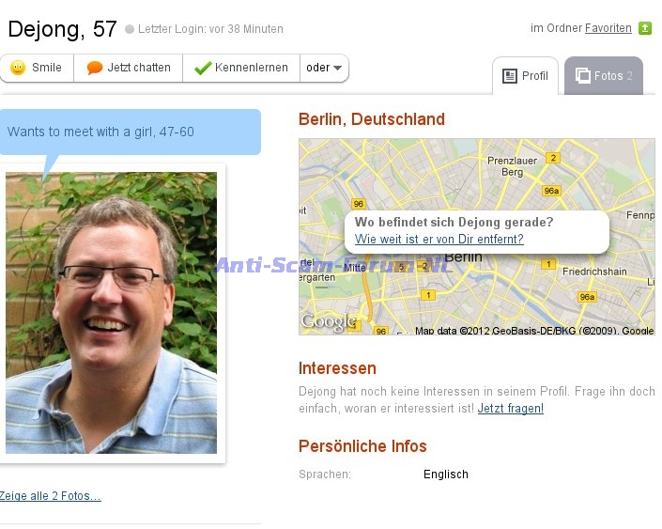Screen dimensions: 662x529
Task: Click the orange chat bubble icon
Action: (x=94, y=68)
